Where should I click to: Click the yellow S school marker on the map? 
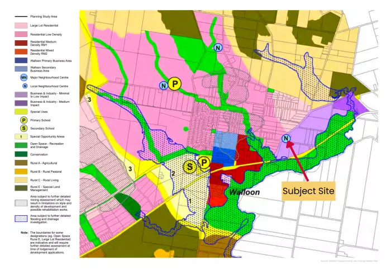[191, 166]
